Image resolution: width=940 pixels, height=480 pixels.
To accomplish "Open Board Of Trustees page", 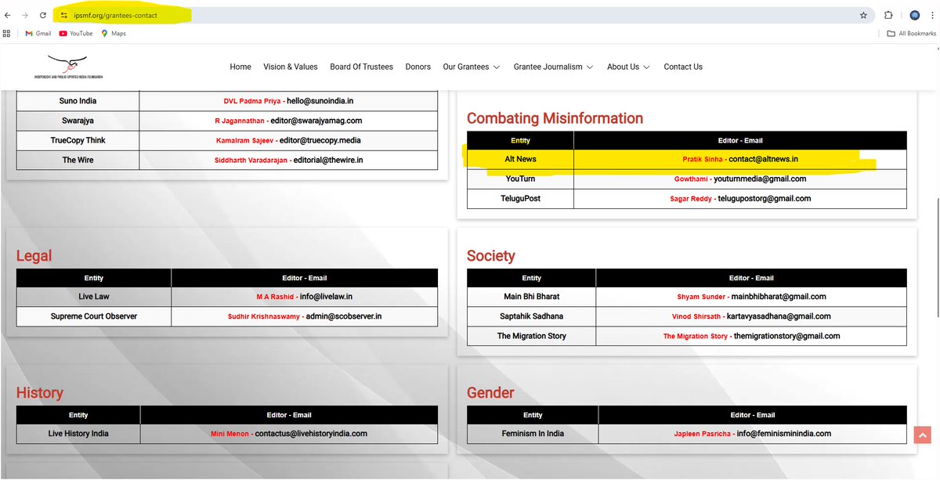I will (361, 67).
